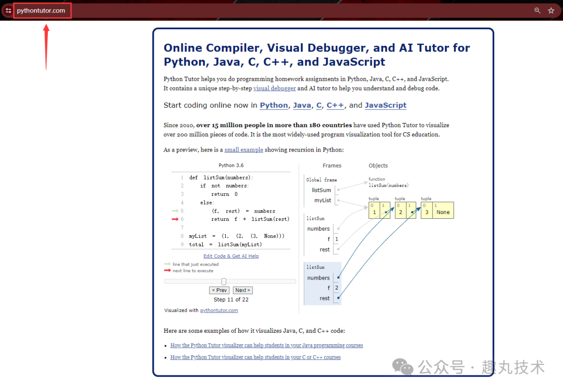Click the Frames column heading
The width and height of the screenshot is (563, 390).
332,166
